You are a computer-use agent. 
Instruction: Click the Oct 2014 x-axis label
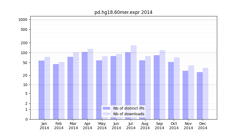click(x=174, y=126)
